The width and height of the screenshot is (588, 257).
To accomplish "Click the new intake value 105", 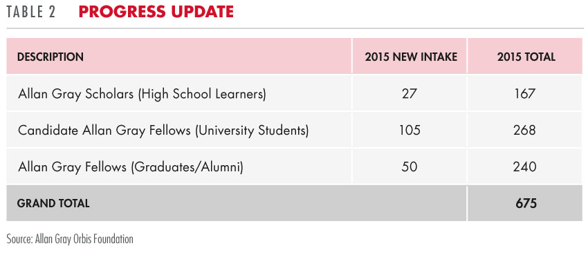I will (410, 131).
